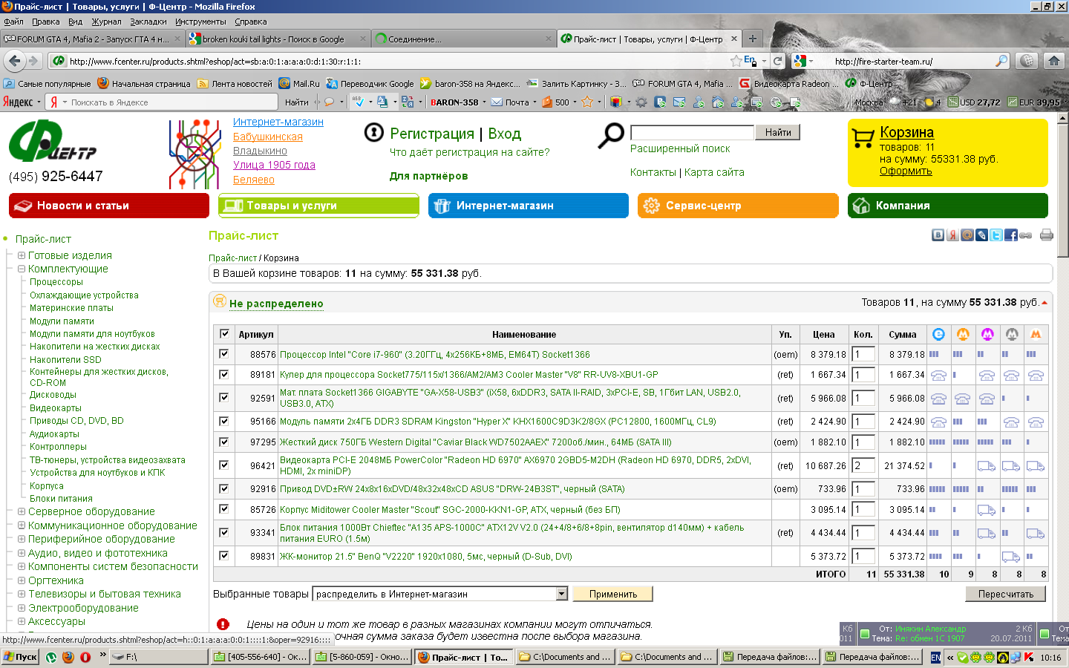Bookmark this page with the star icon
1069x668 pixels.
736,61
